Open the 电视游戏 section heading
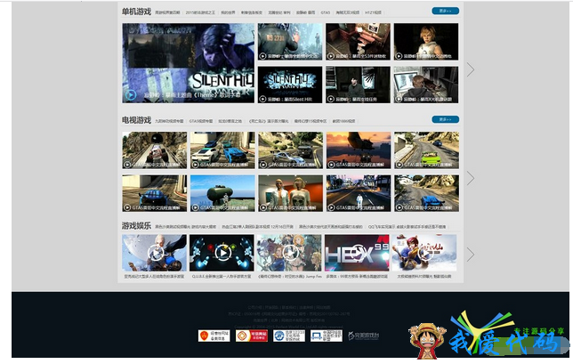The width and height of the screenshot is (573, 364). tap(136, 120)
